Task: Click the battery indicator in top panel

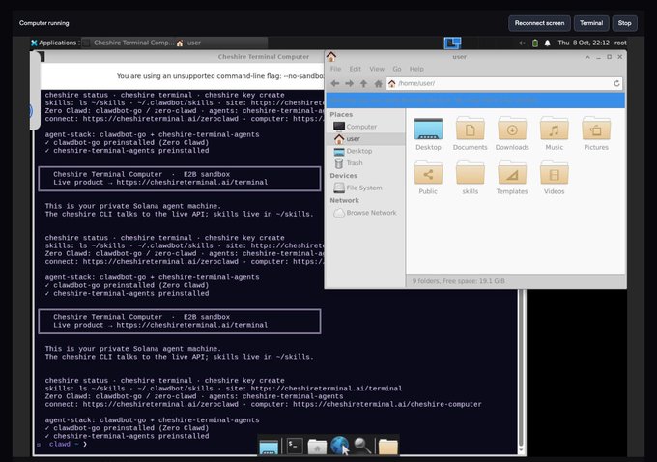Action: click(535, 43)
